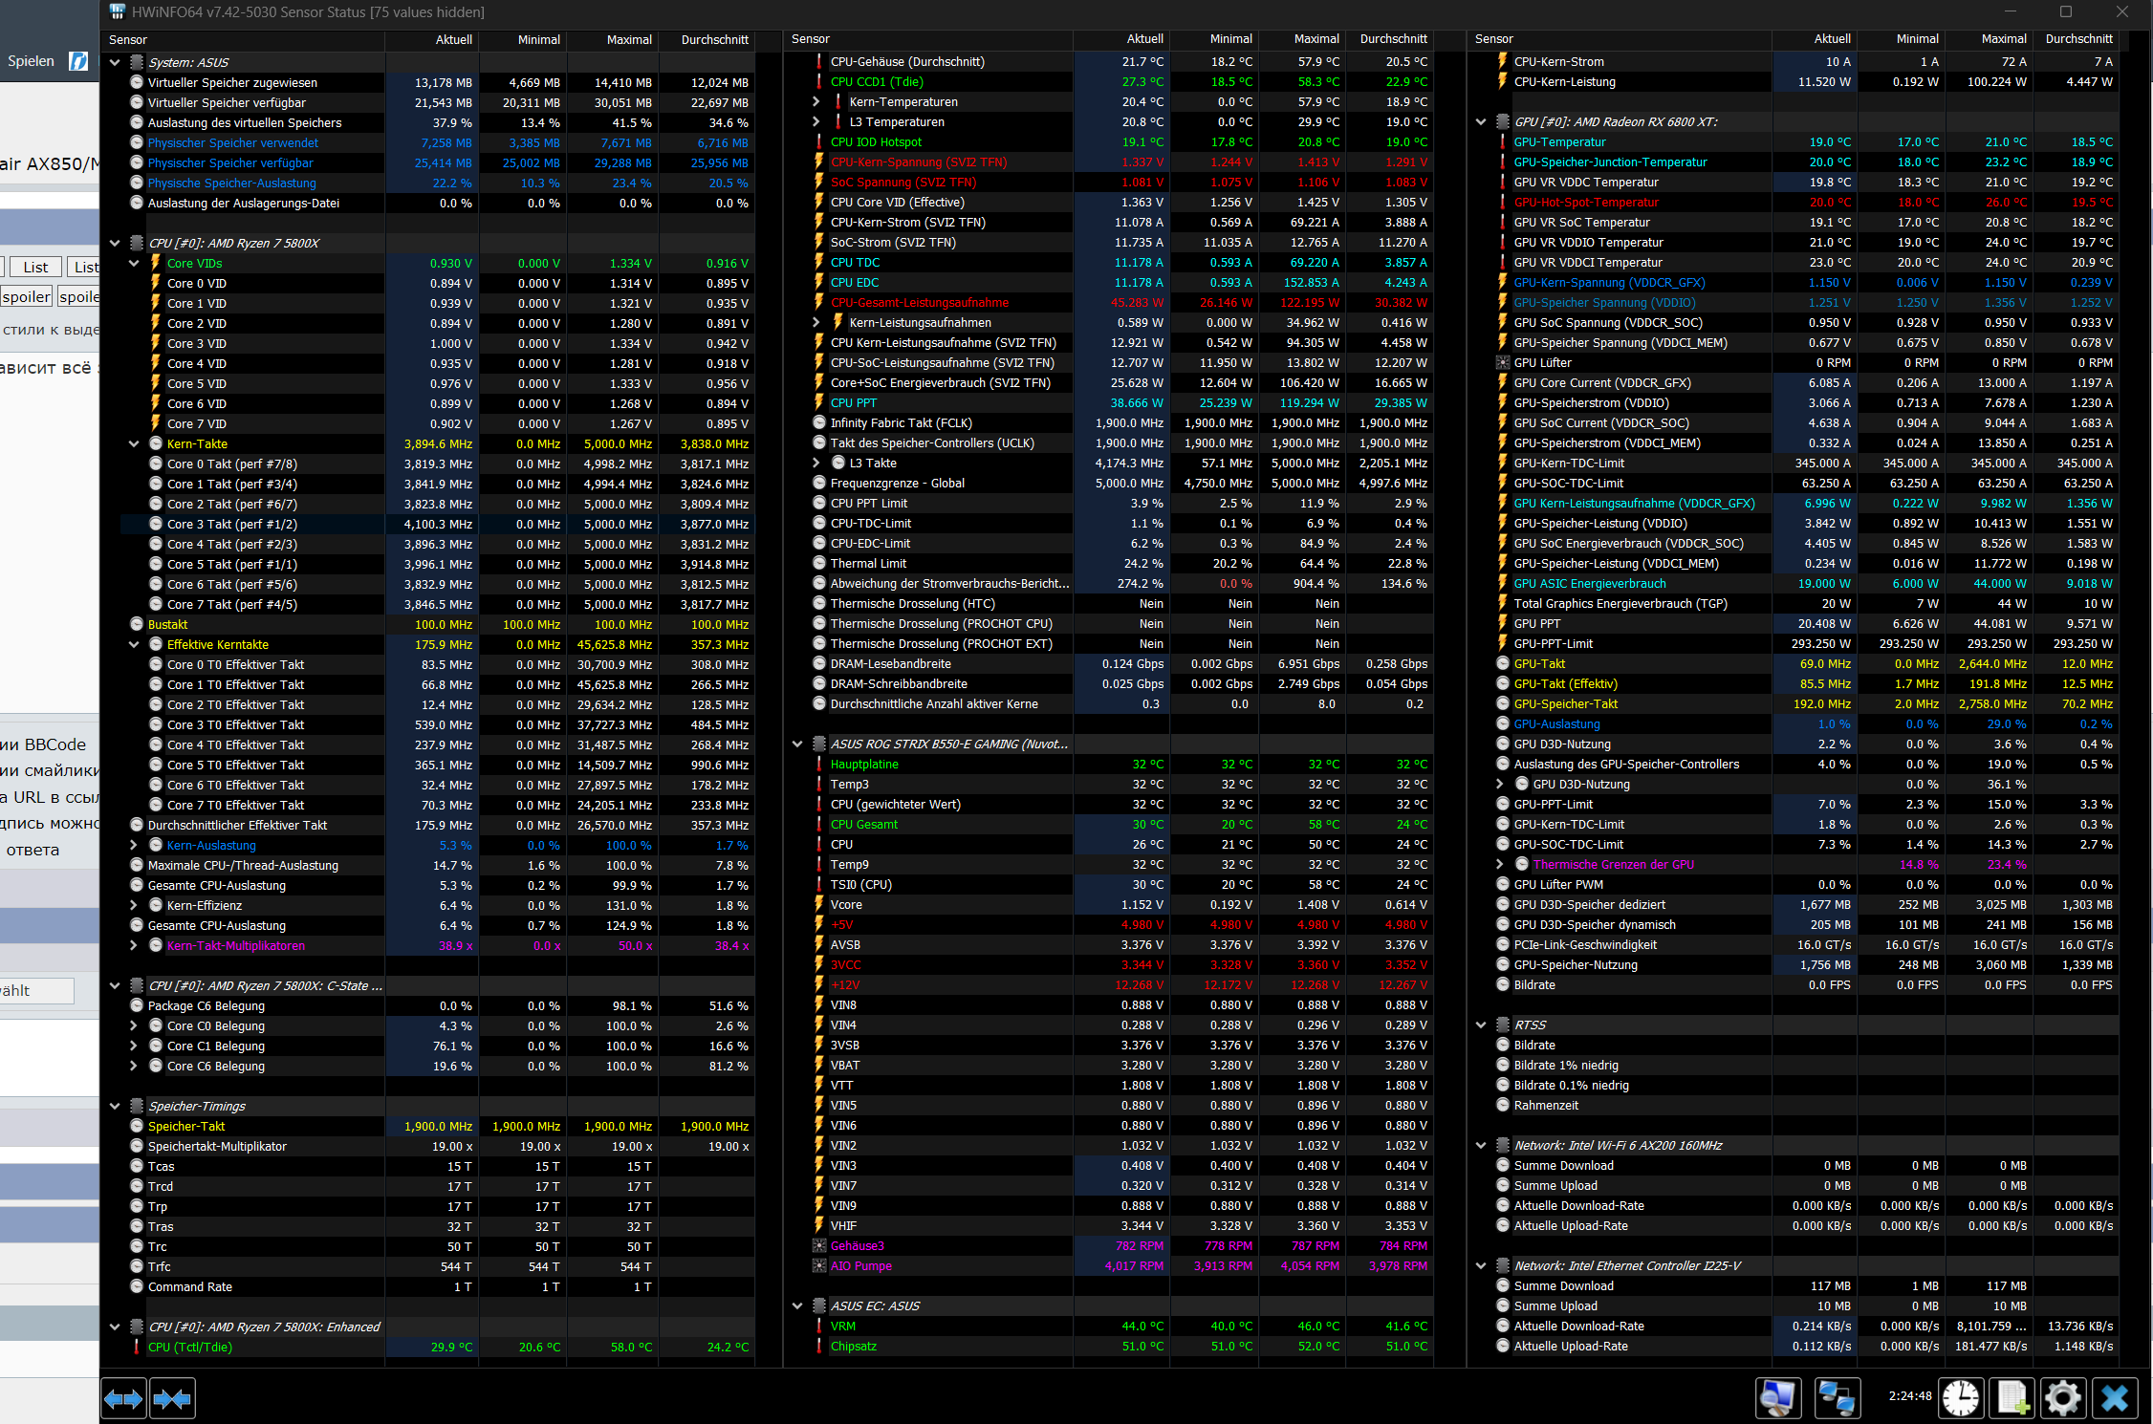Click the collapse columns arrows button
Viewport: 2153px width, 1424px height.
coord(172,1399)
